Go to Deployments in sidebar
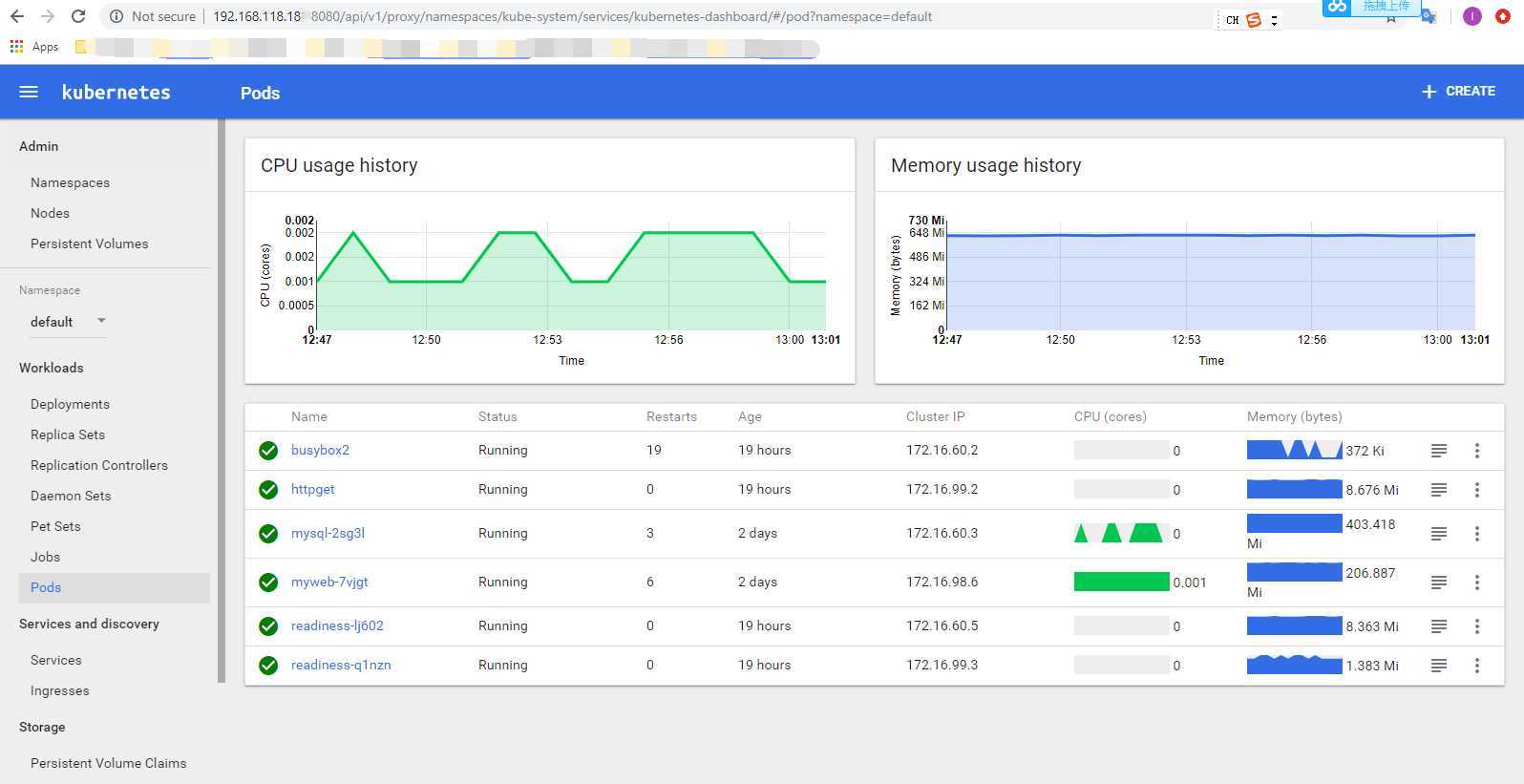 pyautogui.click(x=70, y=404)
